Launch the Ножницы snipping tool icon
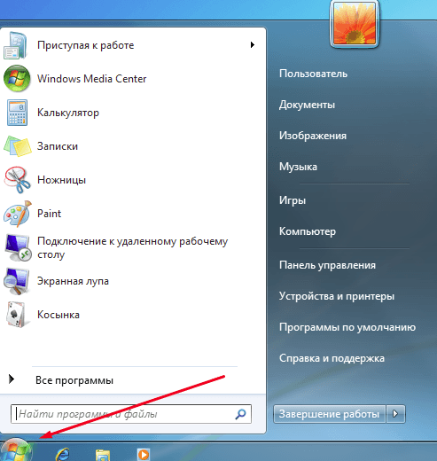The height and width of the screenshot is (461, 437). (x=17, y=180)
